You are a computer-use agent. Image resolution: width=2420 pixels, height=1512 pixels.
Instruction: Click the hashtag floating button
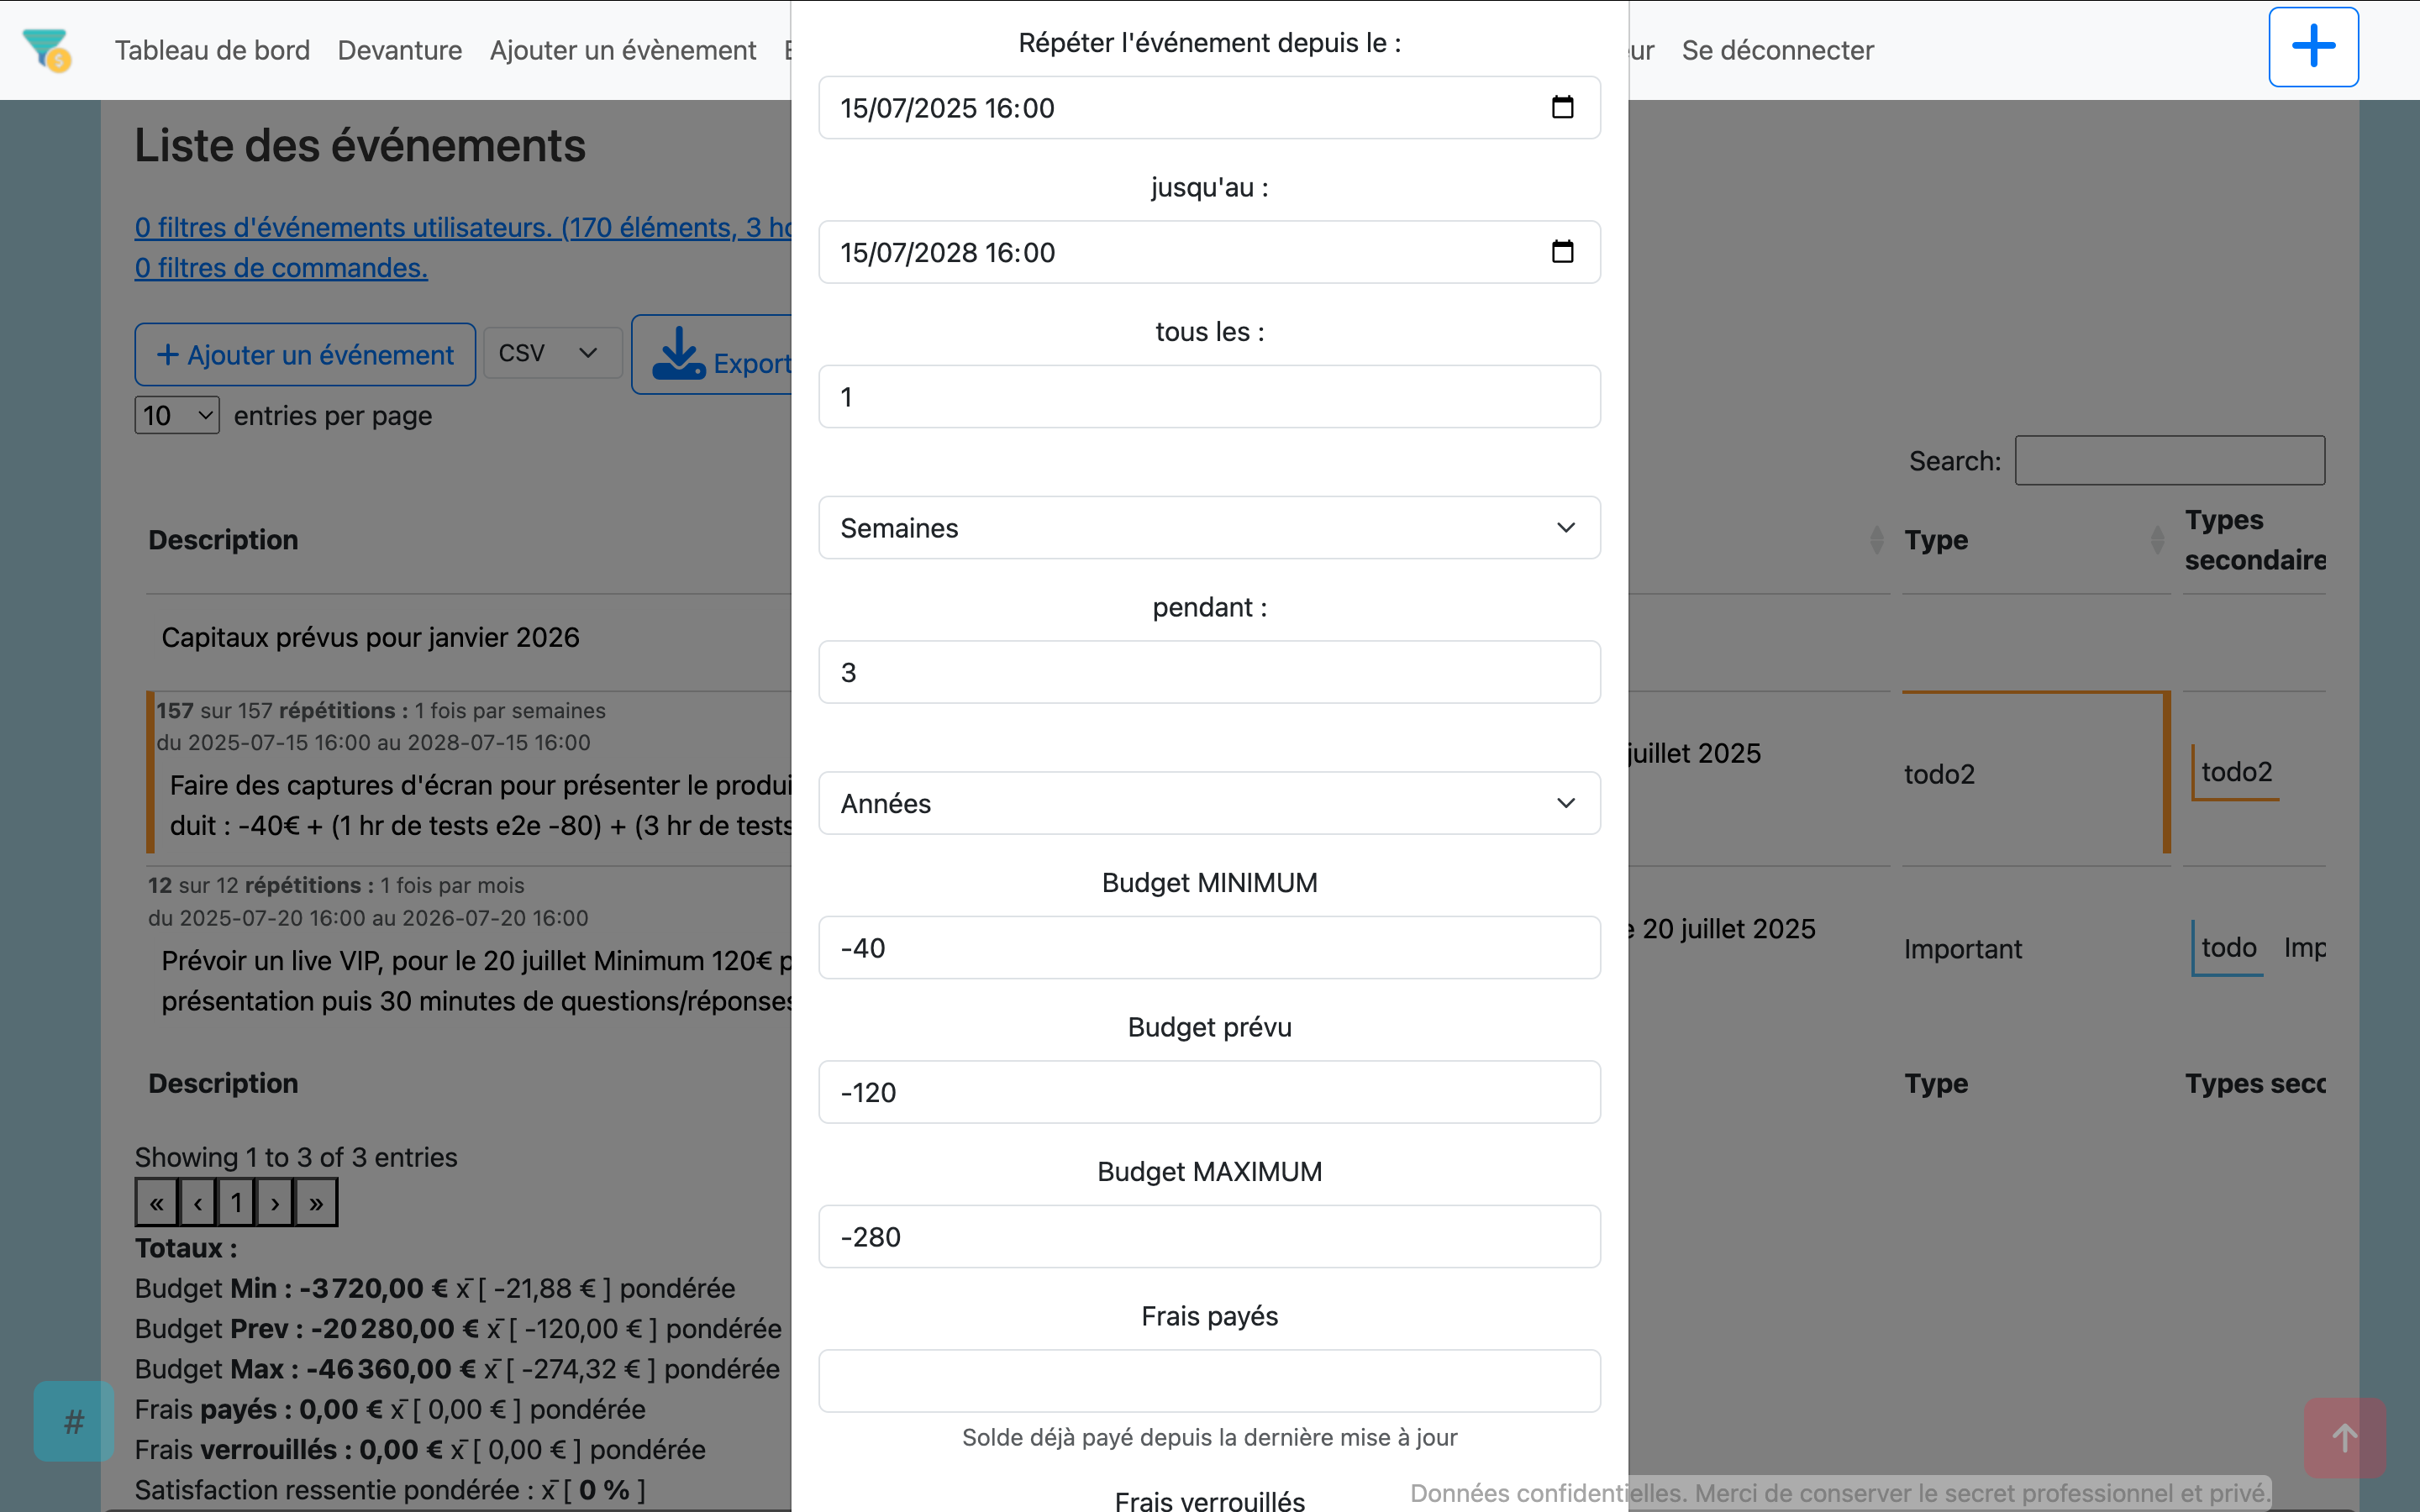[x=73, y=1421]
